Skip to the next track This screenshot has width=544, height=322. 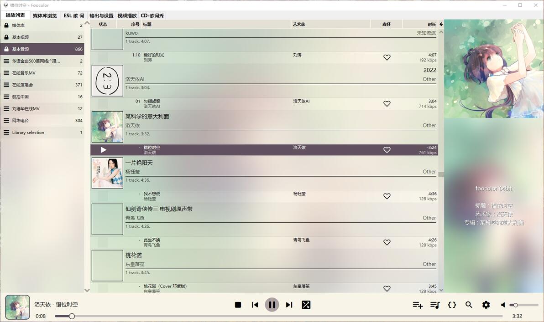pos(289,305)
